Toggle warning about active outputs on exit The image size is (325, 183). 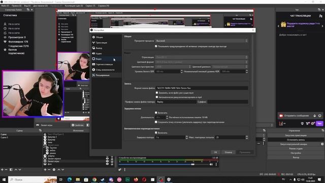click(x=156, y=46)
